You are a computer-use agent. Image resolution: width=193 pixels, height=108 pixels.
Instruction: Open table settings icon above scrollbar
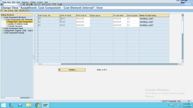coord(182,15)
